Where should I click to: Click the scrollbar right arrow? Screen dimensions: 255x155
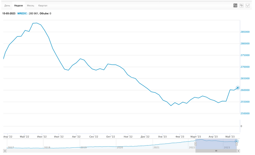point(238,151)
